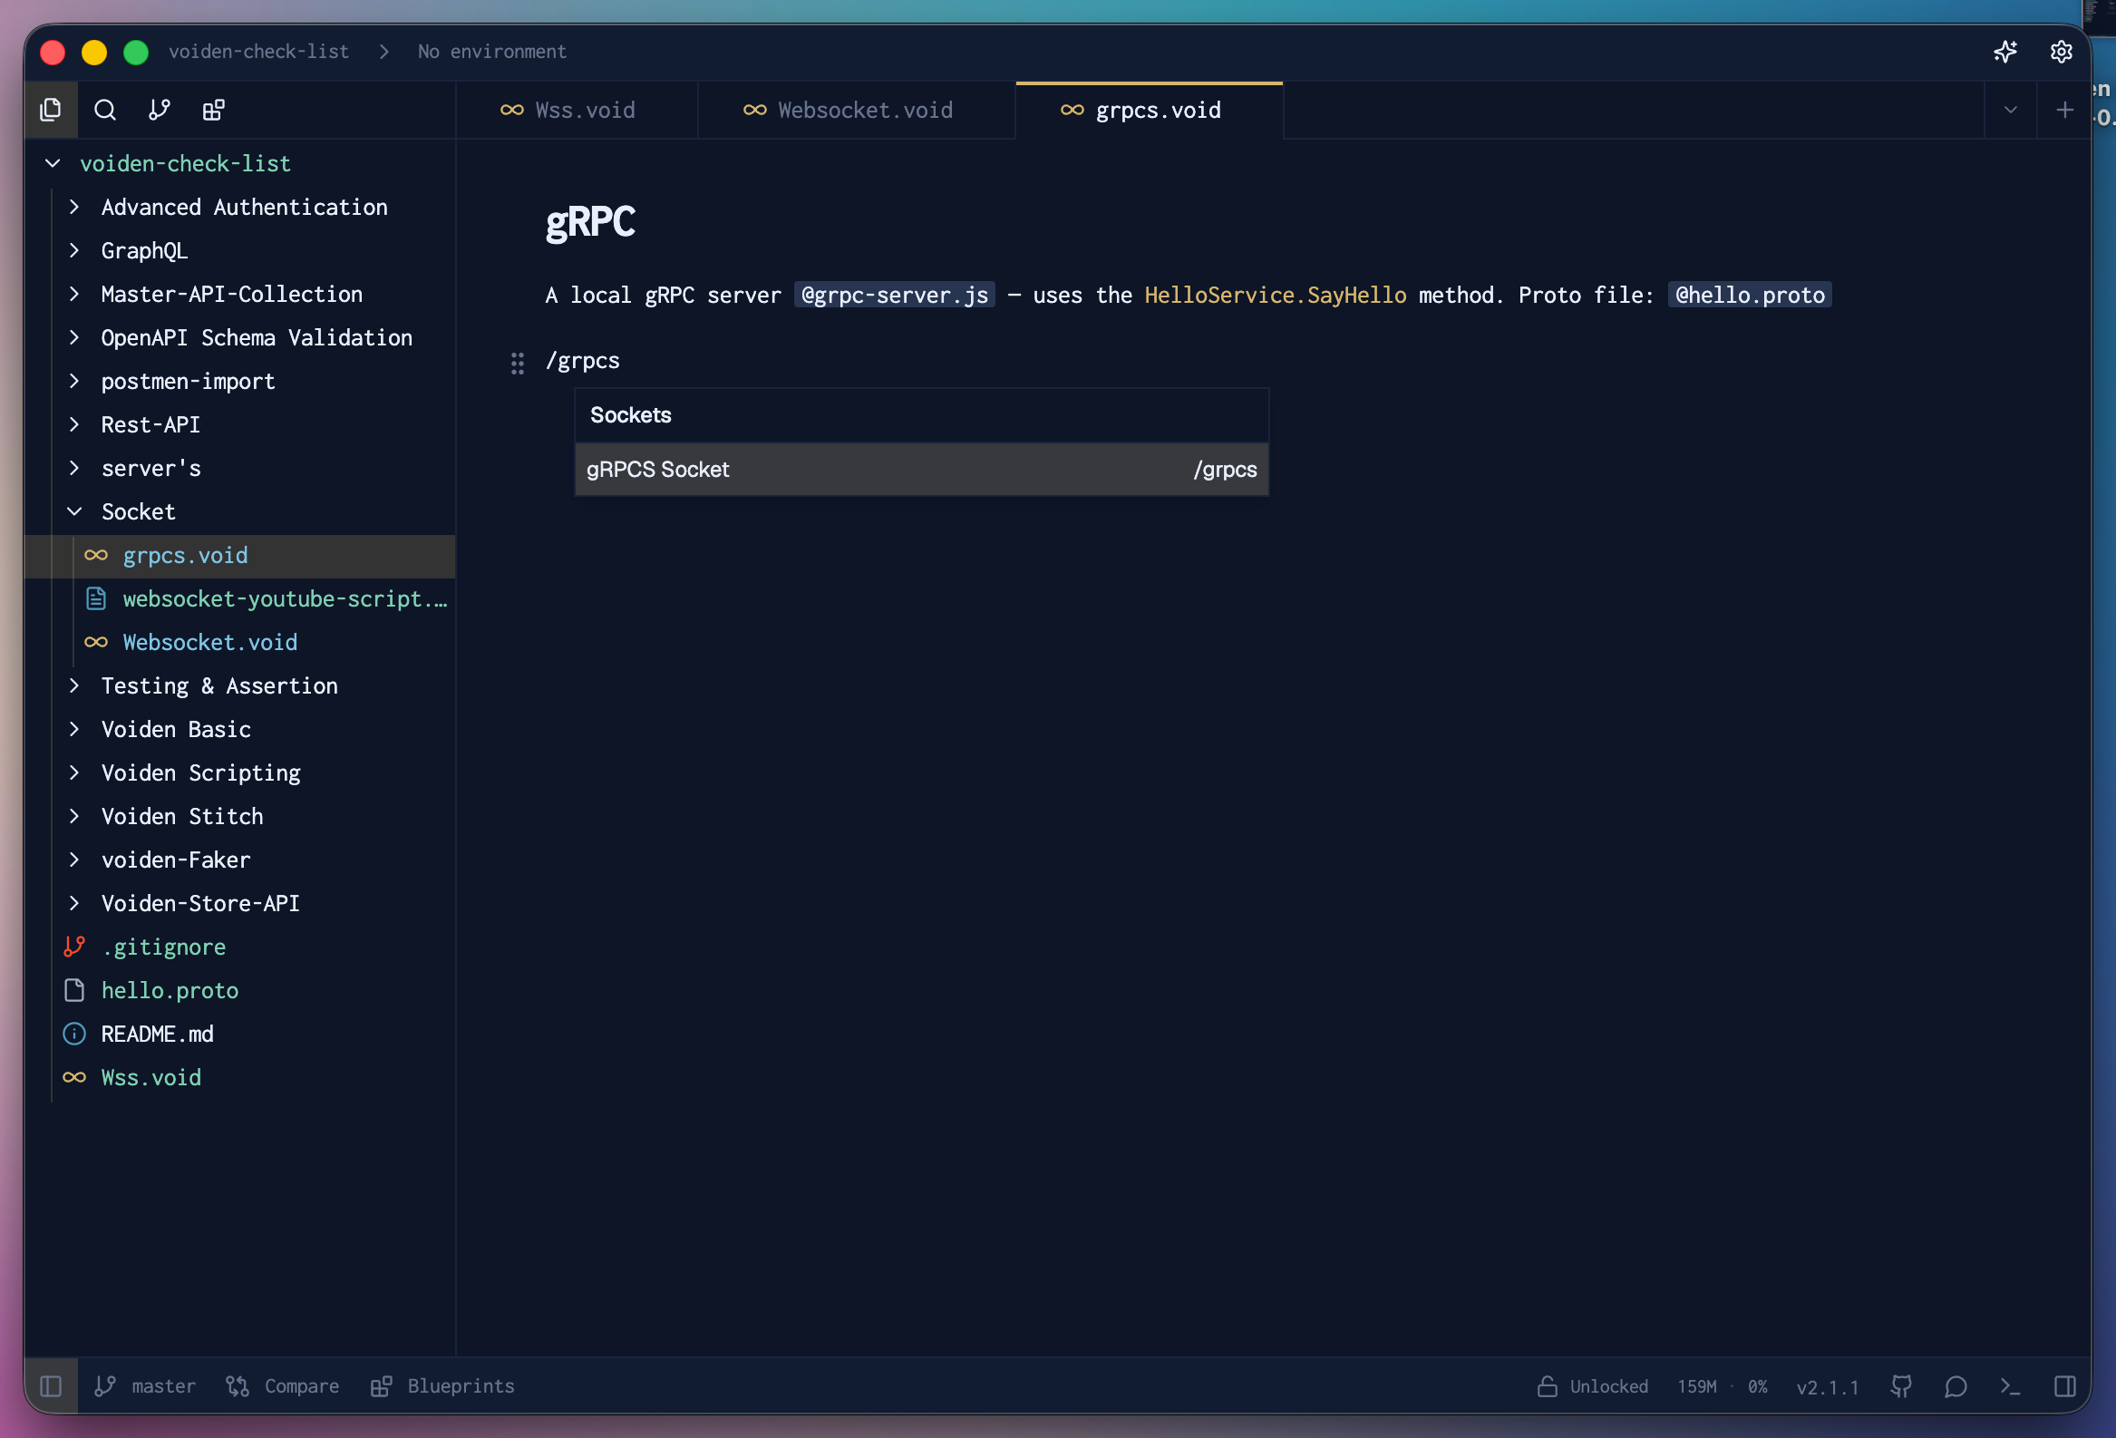Toggle right panel icon in status bar
Viewport: 2116px width, 1438px height.
click(2065, 1386)
